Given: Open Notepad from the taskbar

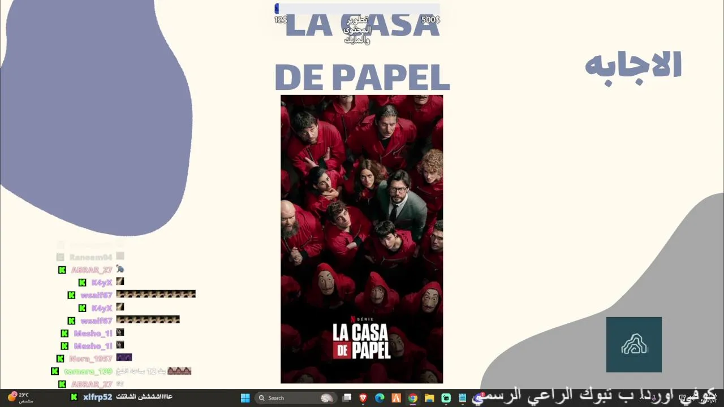Looking at the screenshot, I should click(462, 398).
